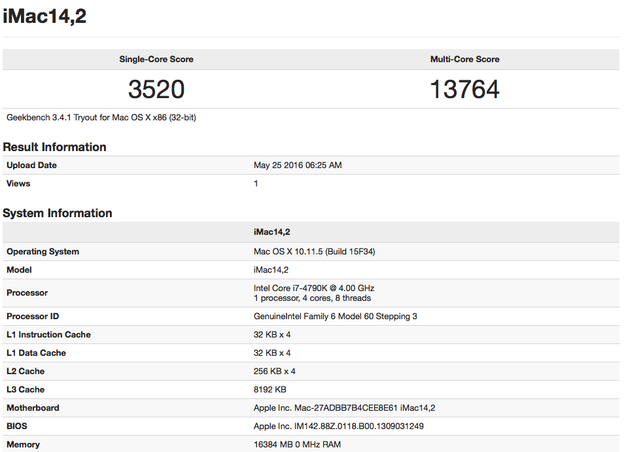624x452 pixels.
Task: Click the Memory row label
Action: [23, 444]
